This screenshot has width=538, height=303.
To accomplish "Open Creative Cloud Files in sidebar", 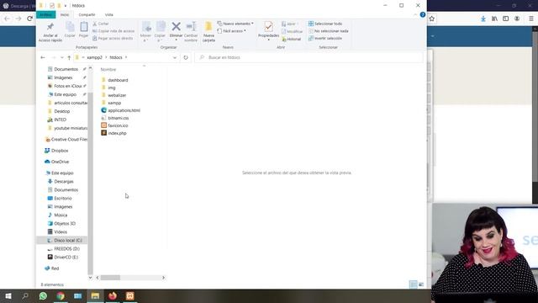I will [66, 140].
